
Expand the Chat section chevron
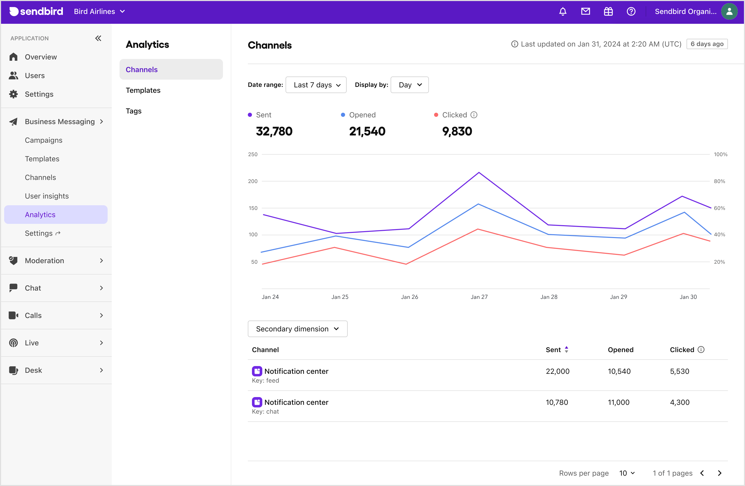[x=101, y=288]
